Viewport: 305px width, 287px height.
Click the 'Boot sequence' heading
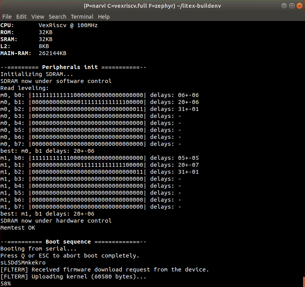68,242
